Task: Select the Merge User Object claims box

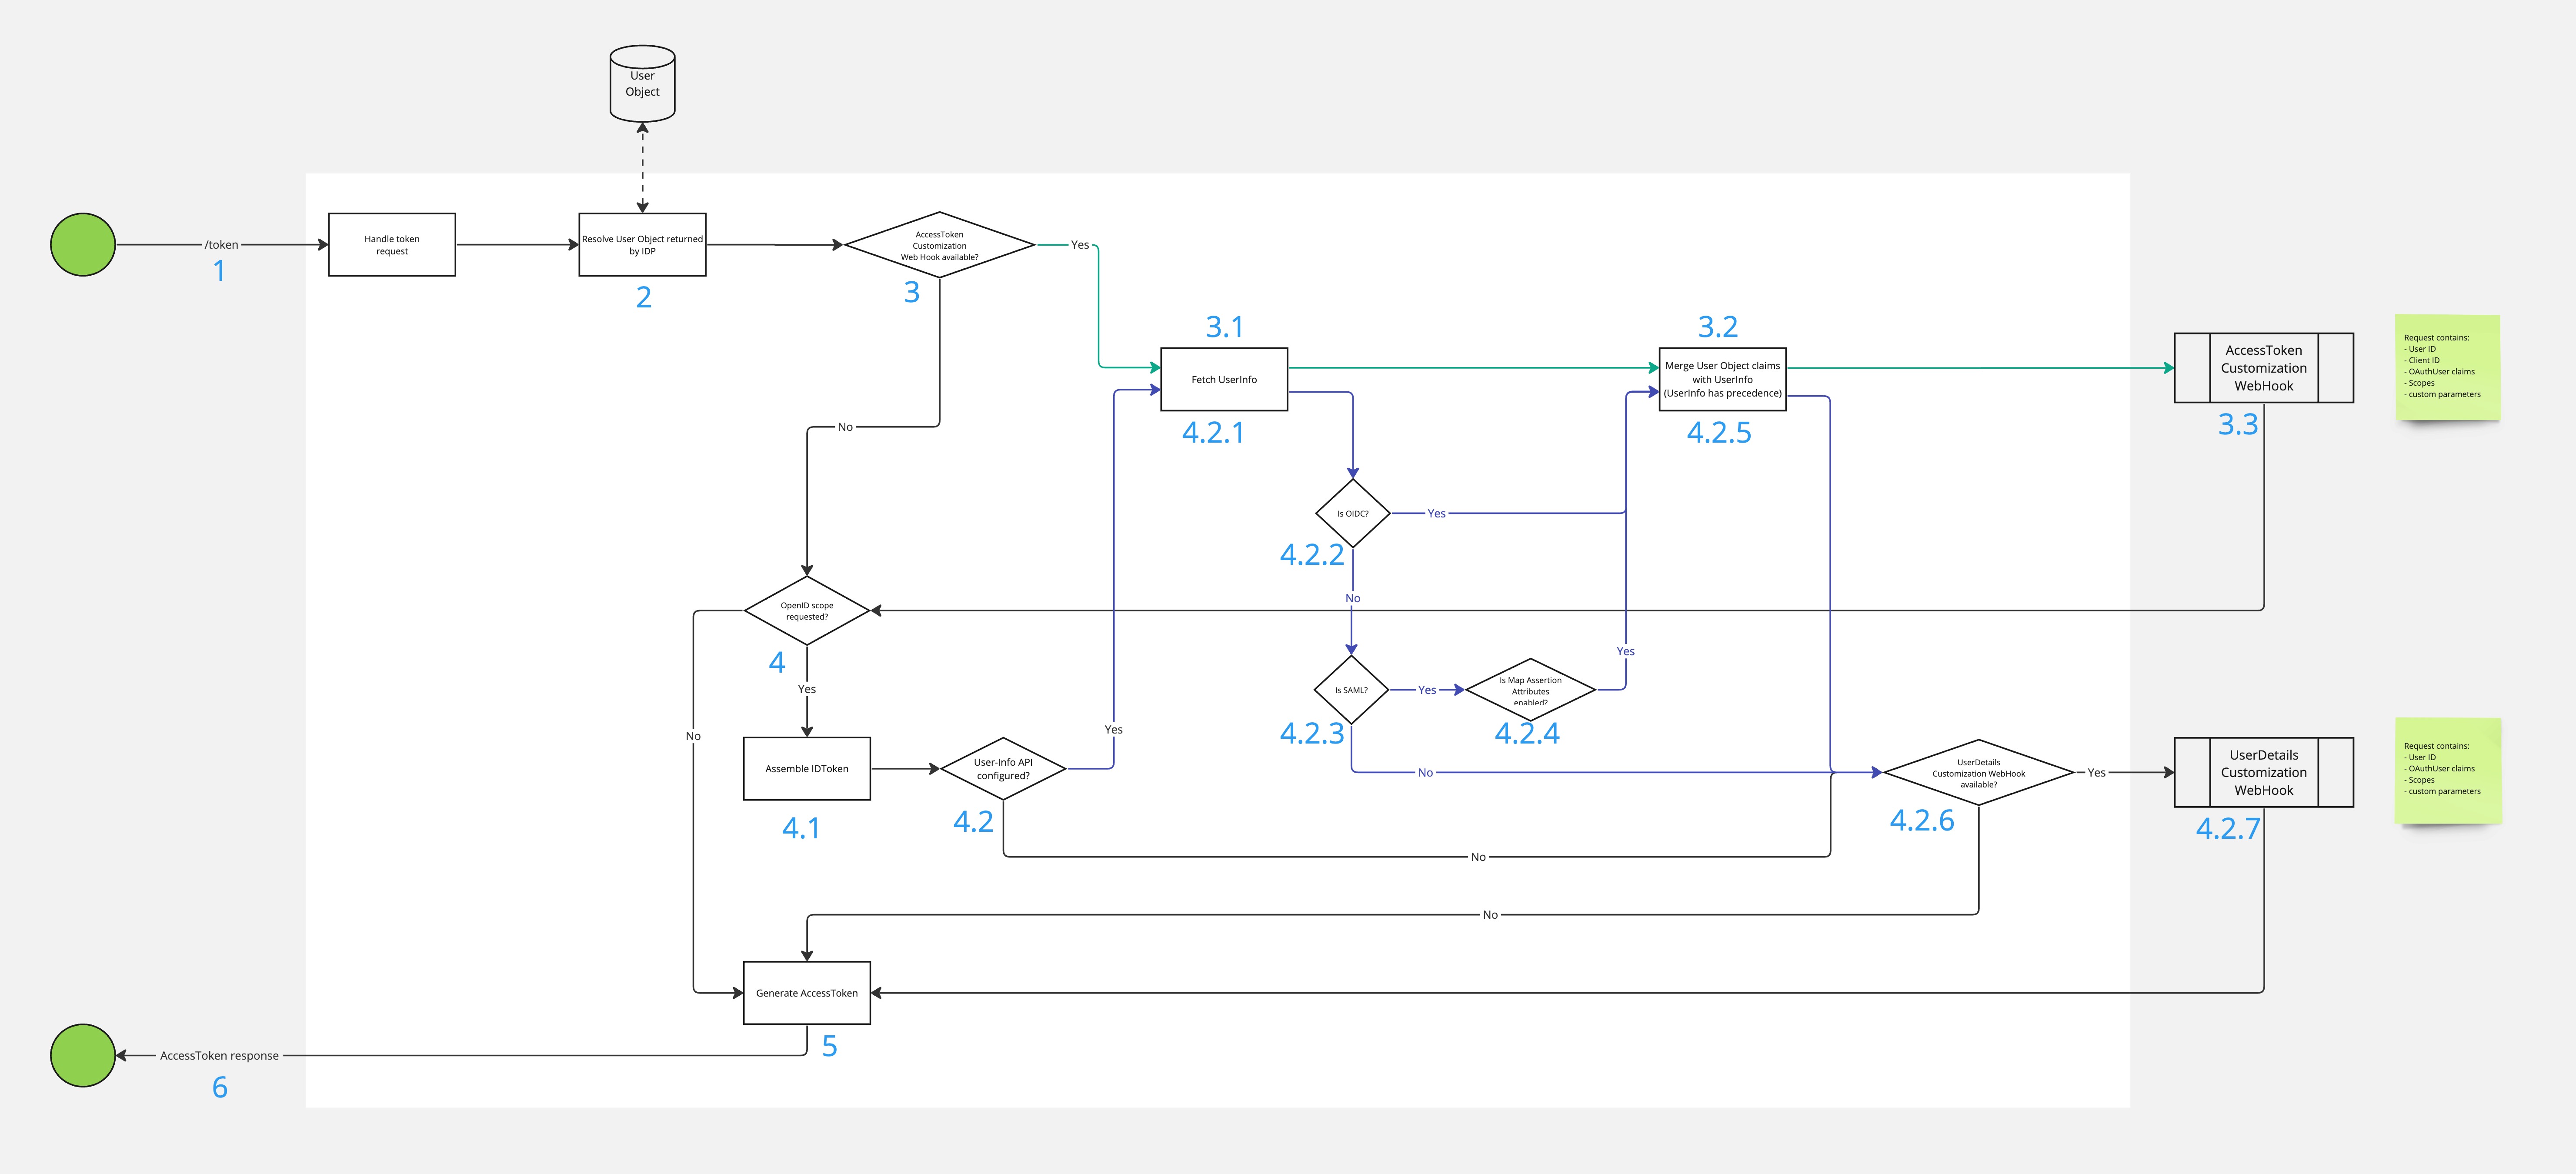Action: coord(1722,380)
